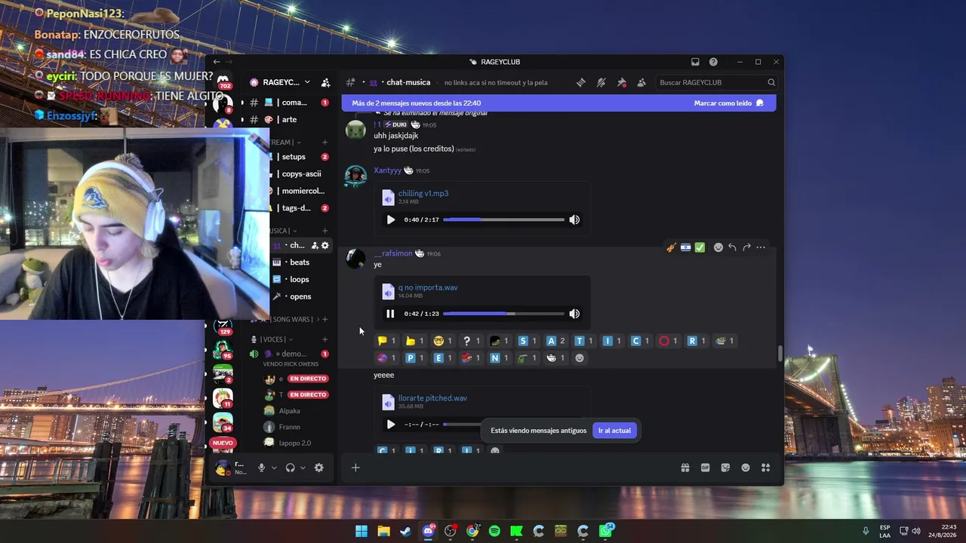
Task: Mute the microphone in user panel
Action: coord(261,468)
